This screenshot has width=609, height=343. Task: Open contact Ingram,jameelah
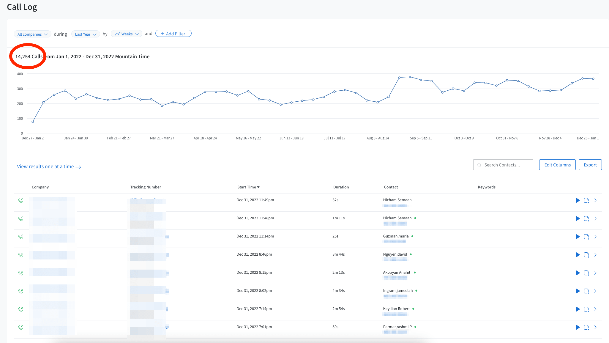[x=398, y=290]
